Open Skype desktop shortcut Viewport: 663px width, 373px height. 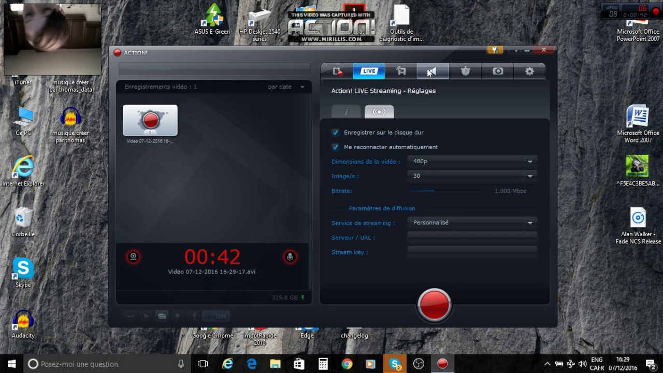click(x=23, y=272)
